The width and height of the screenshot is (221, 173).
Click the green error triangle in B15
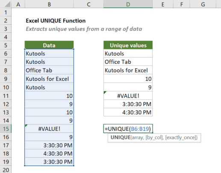point(26,126)
